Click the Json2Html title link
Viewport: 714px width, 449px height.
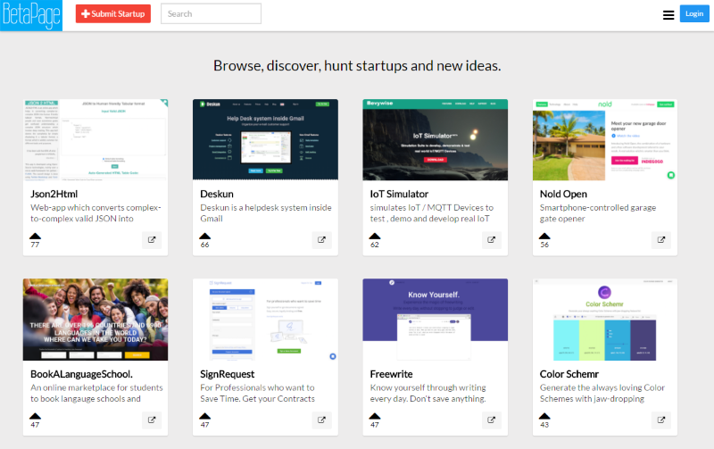point(54,194)
